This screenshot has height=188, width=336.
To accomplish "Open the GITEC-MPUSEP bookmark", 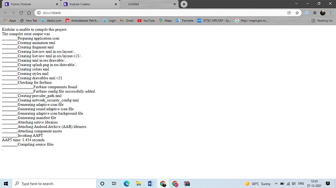I will pos(214,20).
